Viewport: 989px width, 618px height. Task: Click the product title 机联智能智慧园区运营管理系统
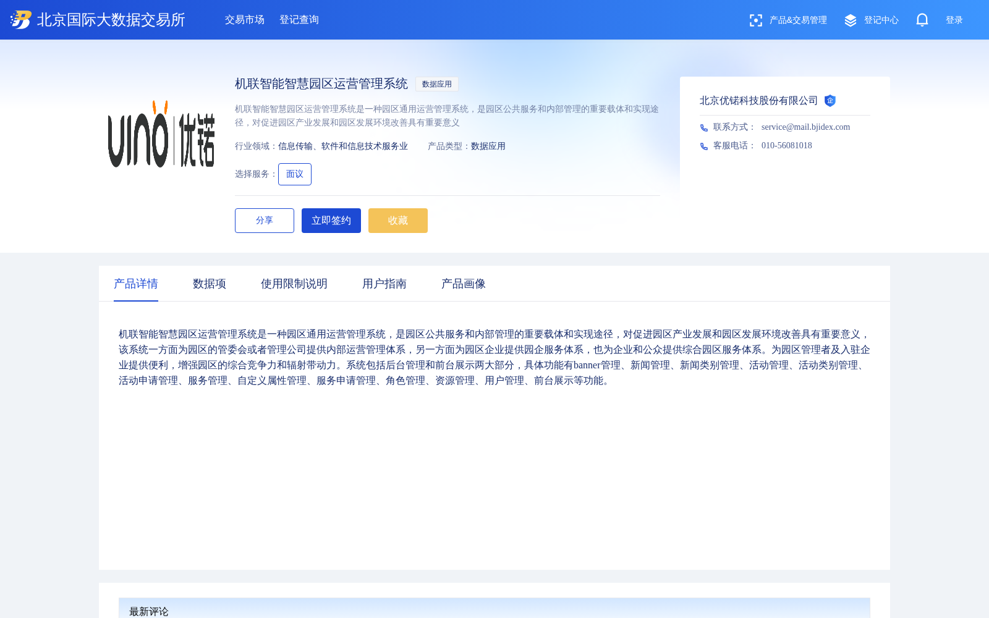click(321, 83)
